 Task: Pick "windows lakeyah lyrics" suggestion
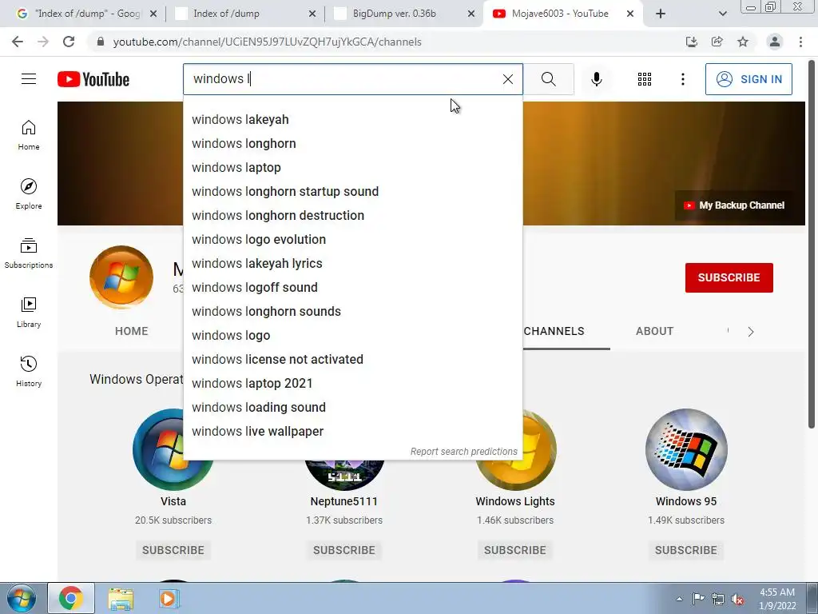pyautogui.click(x=352, y=264)
